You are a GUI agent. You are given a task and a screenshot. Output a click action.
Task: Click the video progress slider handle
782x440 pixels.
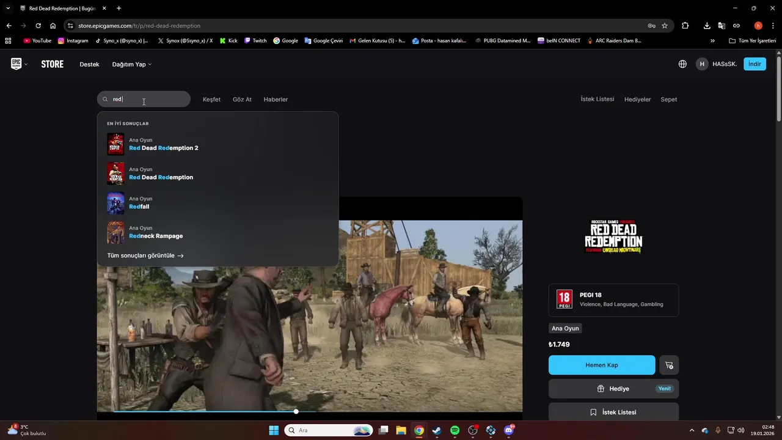coord(296,411)
